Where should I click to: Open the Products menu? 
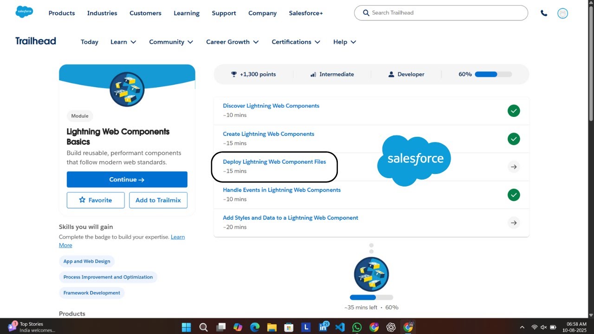tap(62, 13)
